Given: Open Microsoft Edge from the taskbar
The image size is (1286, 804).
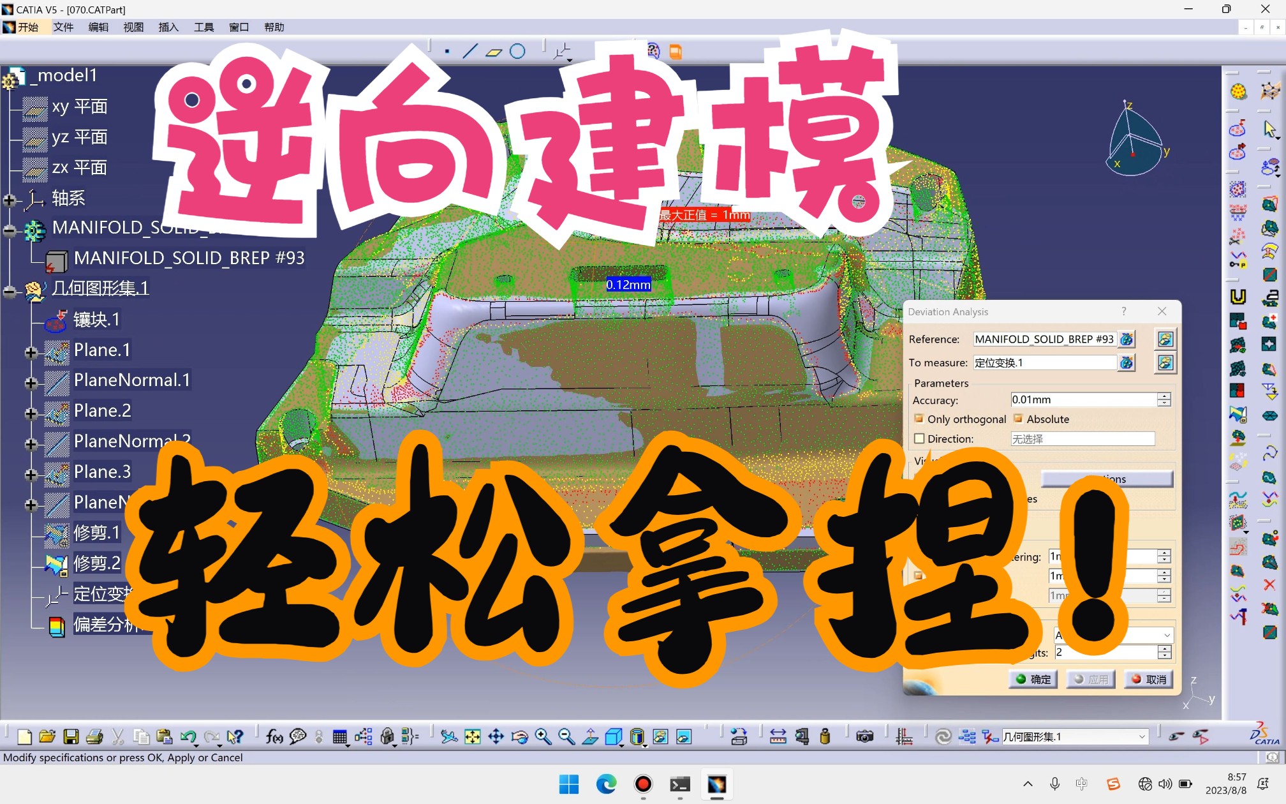Looking at the screenshot, I should point(606,784).
